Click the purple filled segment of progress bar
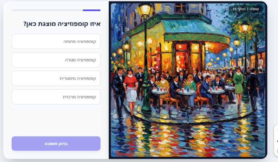The image size is (278, 162). [92, 10]
